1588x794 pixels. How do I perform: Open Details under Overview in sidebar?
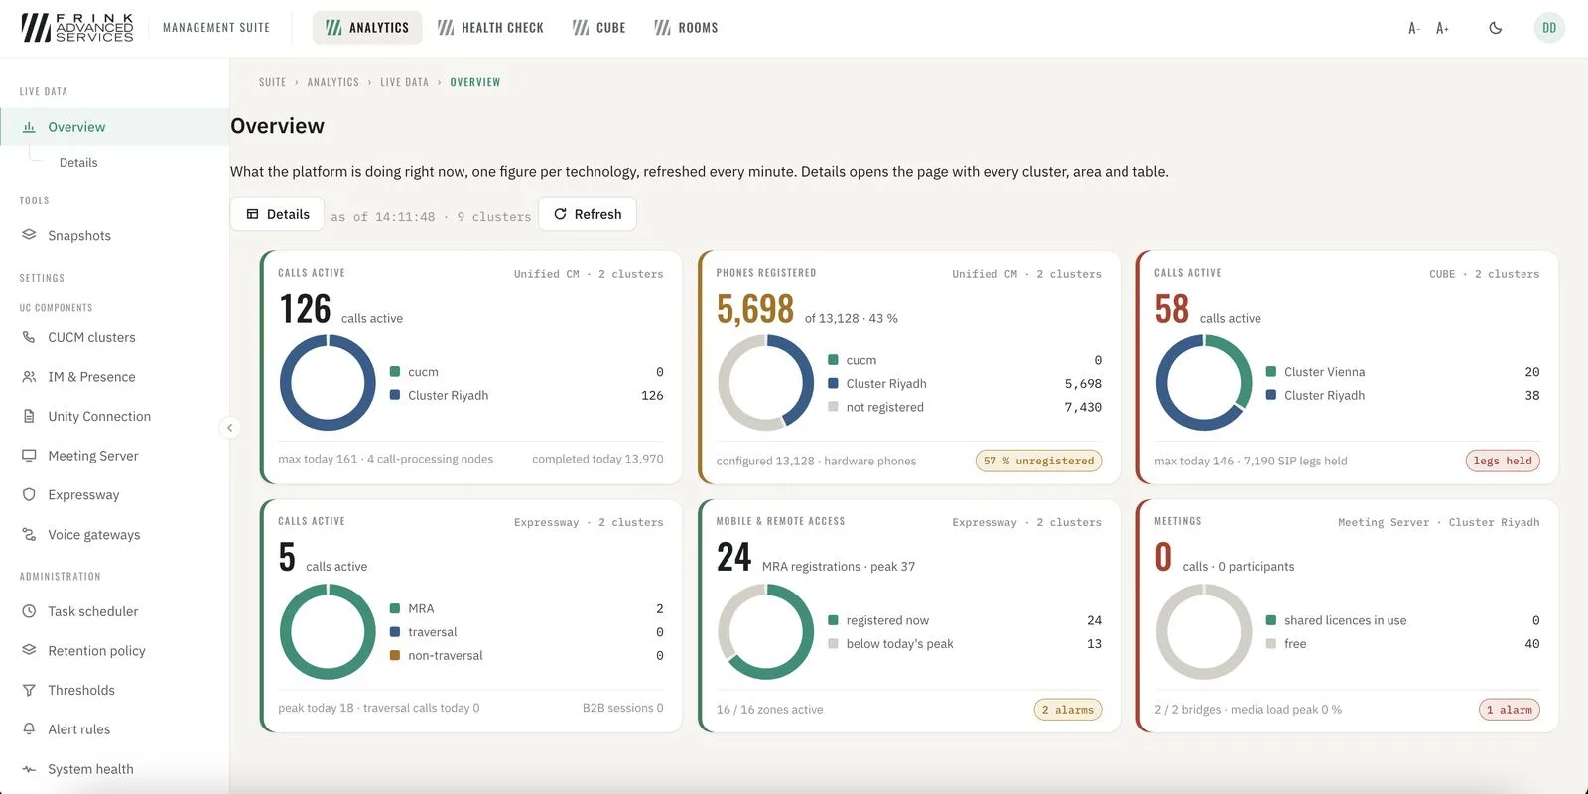point(78,163)
